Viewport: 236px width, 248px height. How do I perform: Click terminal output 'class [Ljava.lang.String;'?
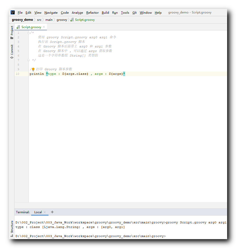(x=55, y=227)
